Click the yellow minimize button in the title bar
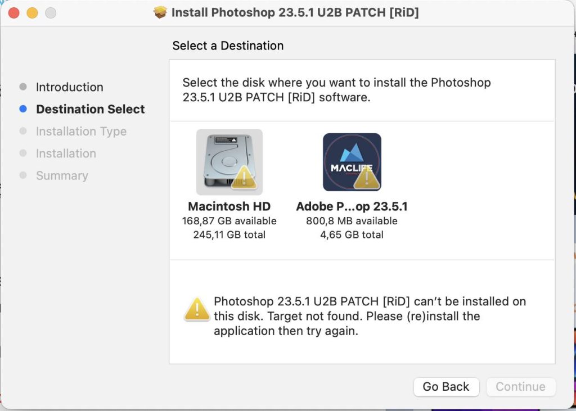The image size is (576, 411). 31,12
